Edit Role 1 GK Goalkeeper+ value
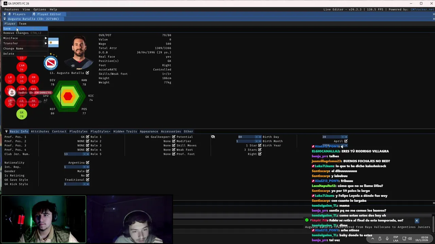The height and width of the screenshot is (244, 435). tap(174, 137)
